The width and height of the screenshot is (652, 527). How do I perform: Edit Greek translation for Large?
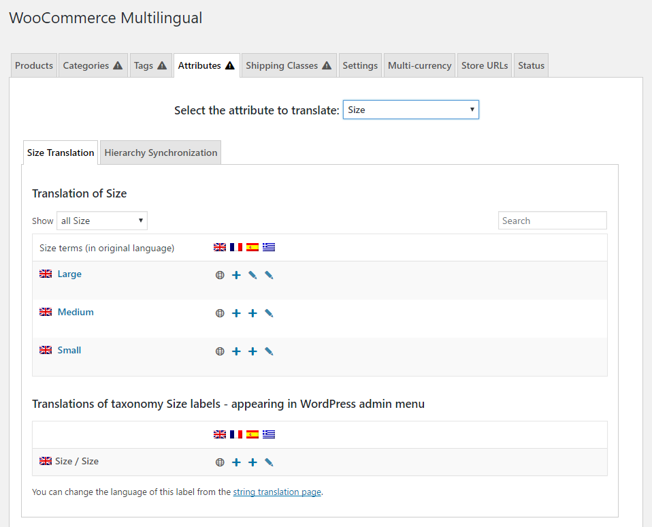(x=269, y=275)
